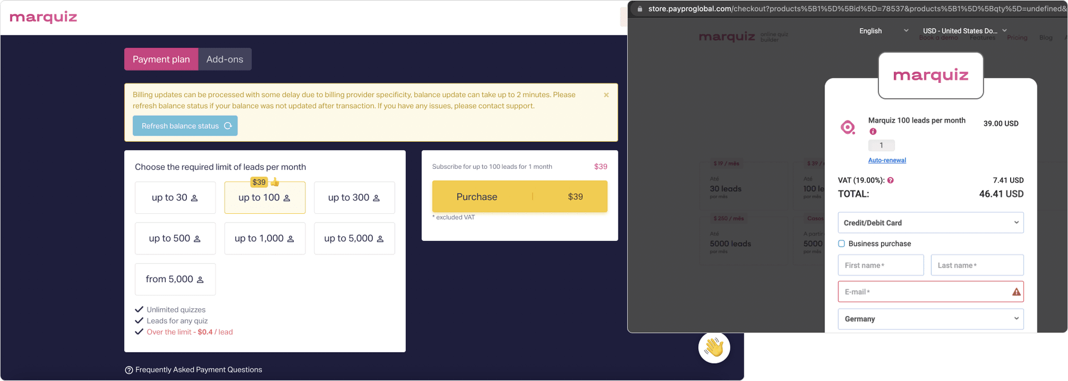Viewport: 1068px width, 381px height.
Task: Select the Payment plan tab
Action: point(161,59)
